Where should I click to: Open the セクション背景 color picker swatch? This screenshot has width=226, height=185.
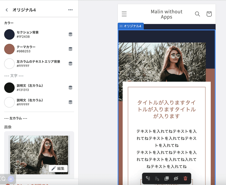tap(9, 34)
